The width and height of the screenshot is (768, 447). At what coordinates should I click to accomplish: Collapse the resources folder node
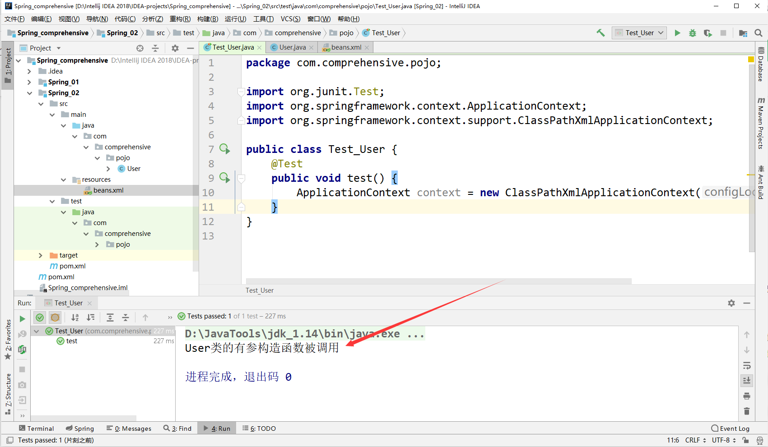click(63, 180)
